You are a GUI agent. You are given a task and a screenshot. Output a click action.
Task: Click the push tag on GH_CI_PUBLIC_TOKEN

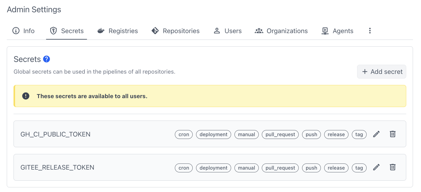(311, 134)
